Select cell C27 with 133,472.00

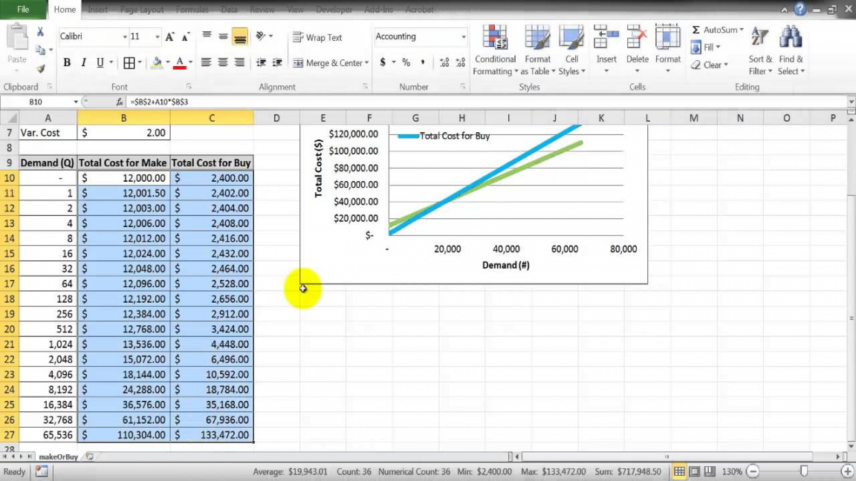(212, 435)
